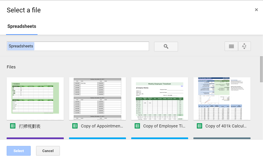
Task: Switch to list view layout
Action: [x=231, y=47]
